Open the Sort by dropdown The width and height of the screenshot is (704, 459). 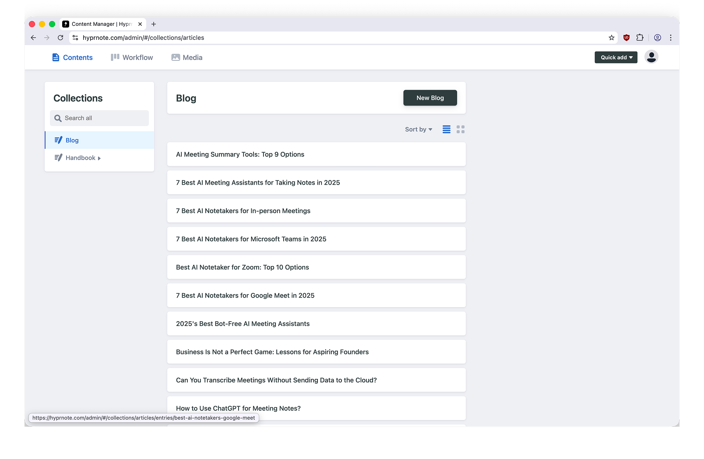[x=418, y=130]
